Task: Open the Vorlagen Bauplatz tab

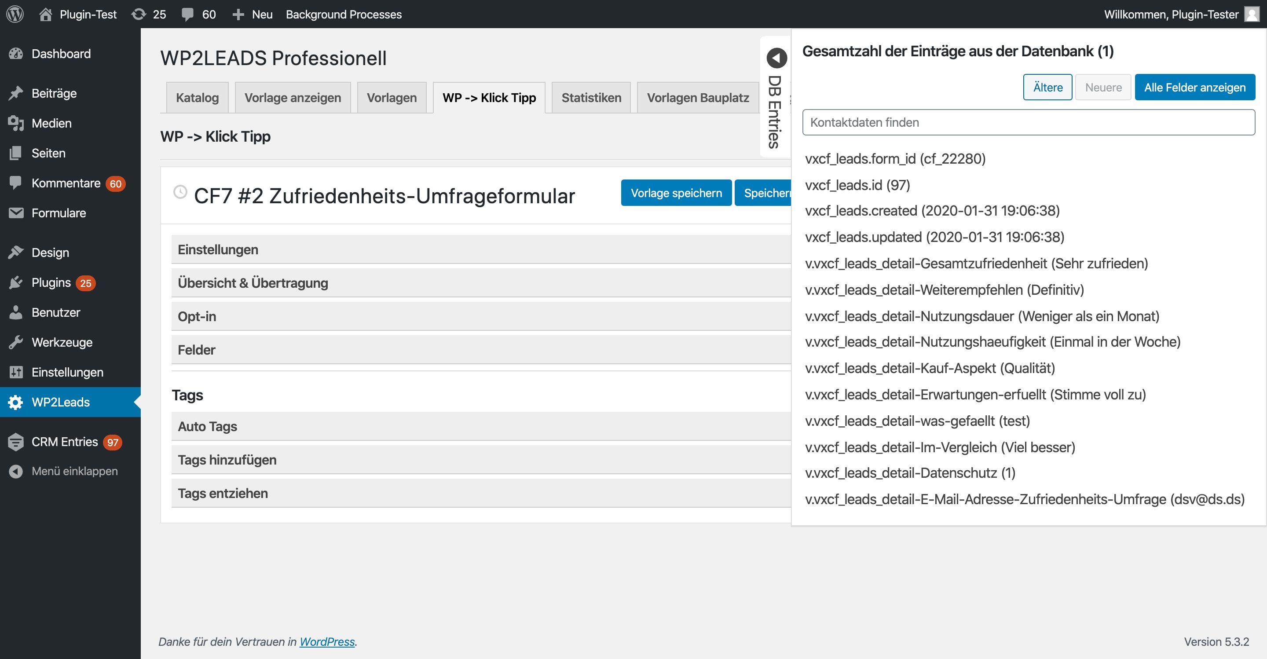Action: click(x=698, y=97)
